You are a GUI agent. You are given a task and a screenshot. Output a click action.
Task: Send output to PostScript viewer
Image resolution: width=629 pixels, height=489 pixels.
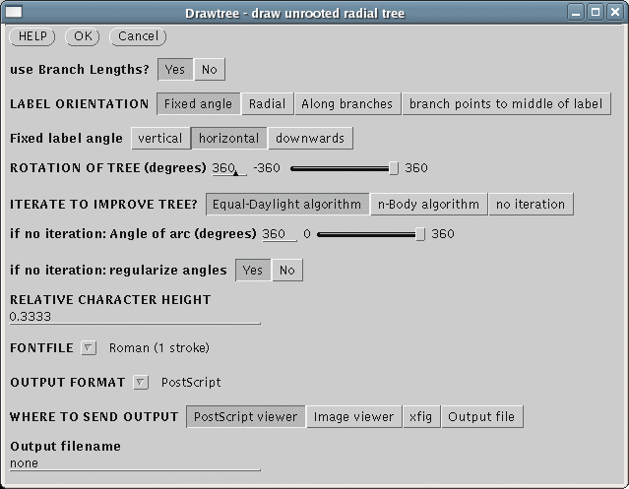click(245, 417)
